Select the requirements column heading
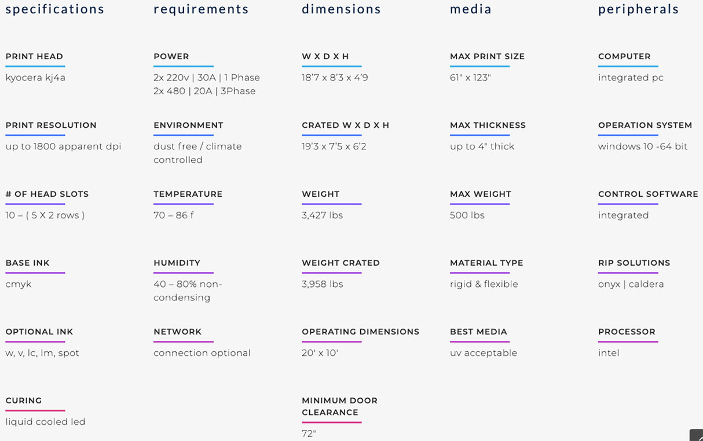This screenshot has width=703, height=441. click(x=201, y=9)
